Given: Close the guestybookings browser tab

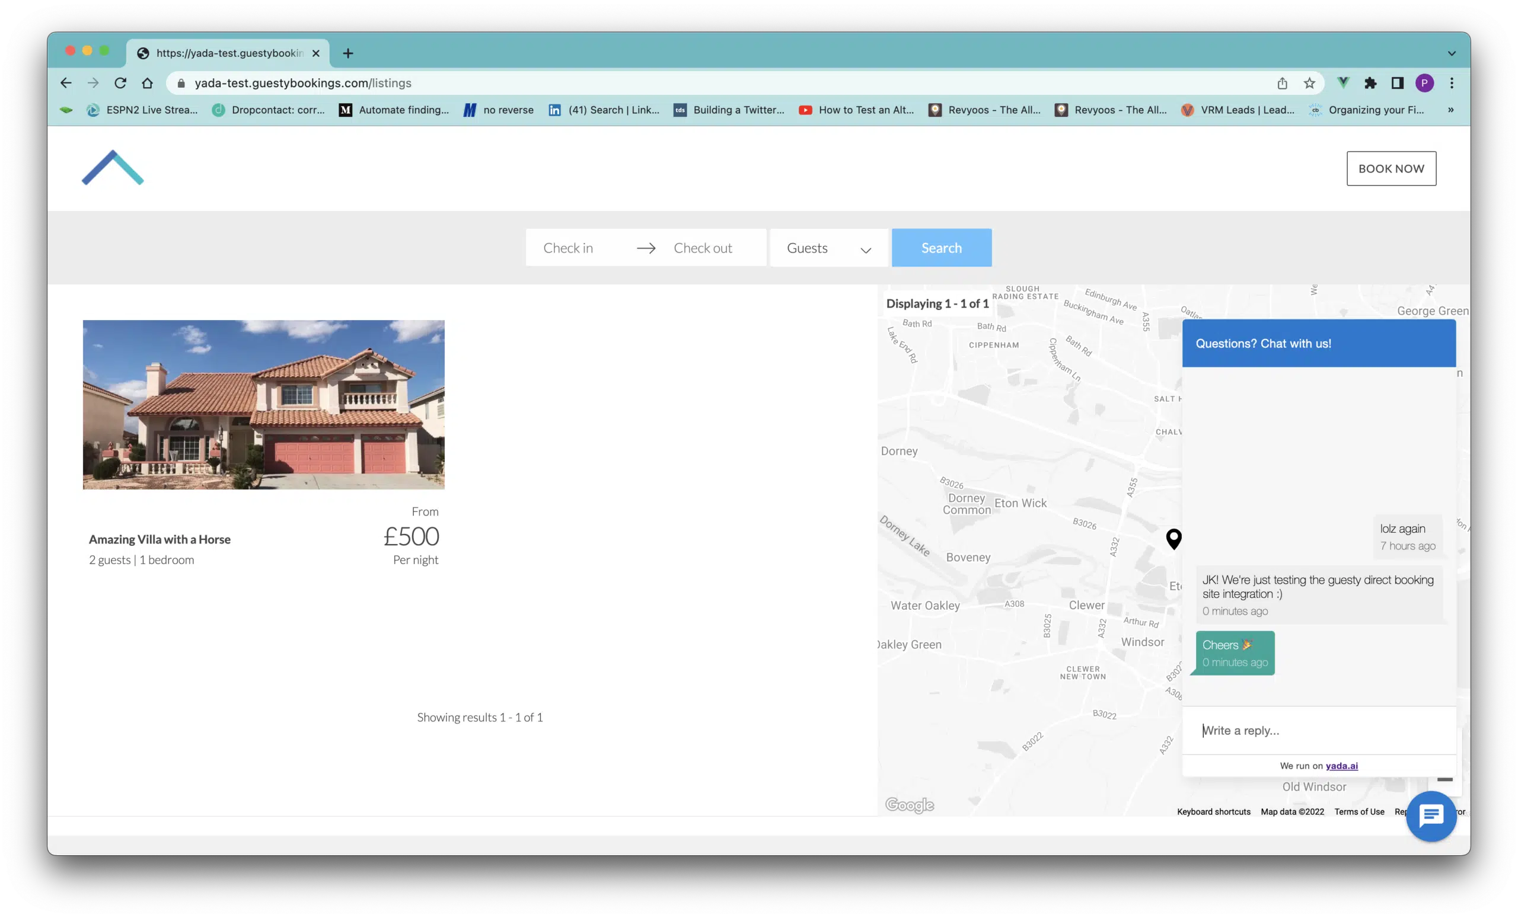Looking at the screenshot, I should point(316,53).
